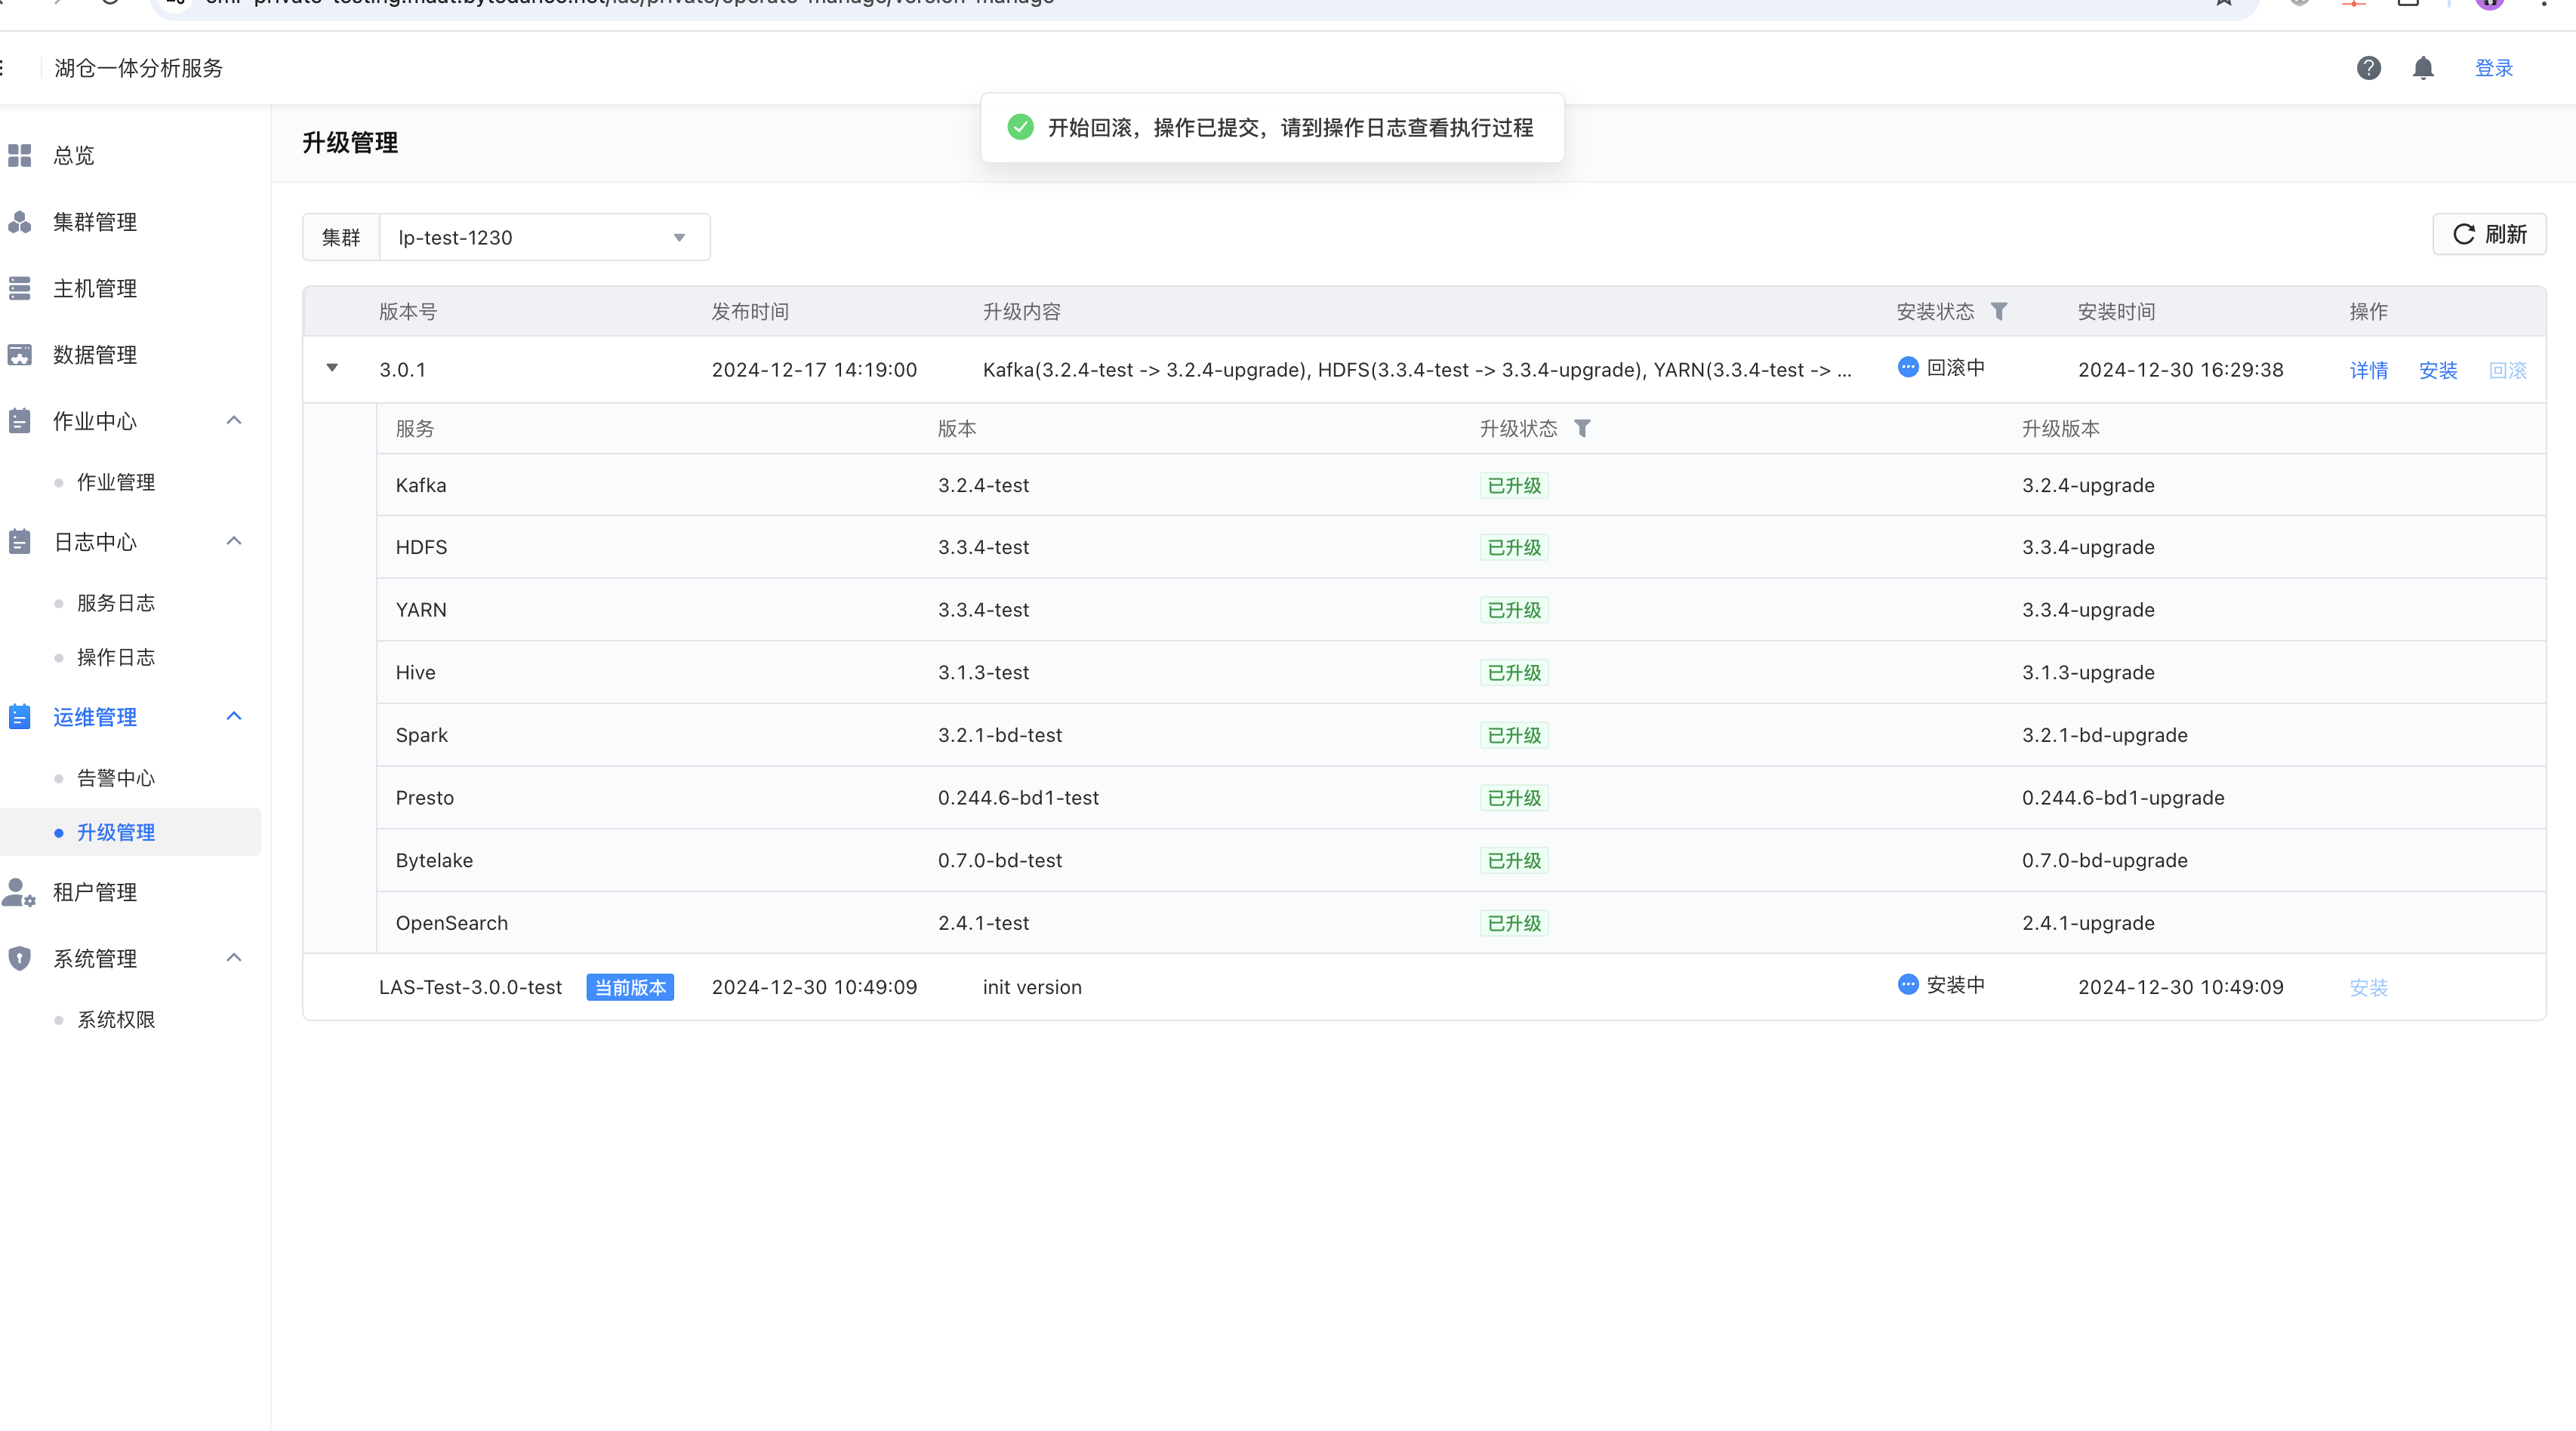Click the 已升级 tag in HDFS row
The image size is (2576, 1431).
click(1514, 548)
